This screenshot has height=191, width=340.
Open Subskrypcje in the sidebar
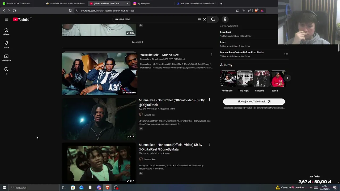(6, 58)
